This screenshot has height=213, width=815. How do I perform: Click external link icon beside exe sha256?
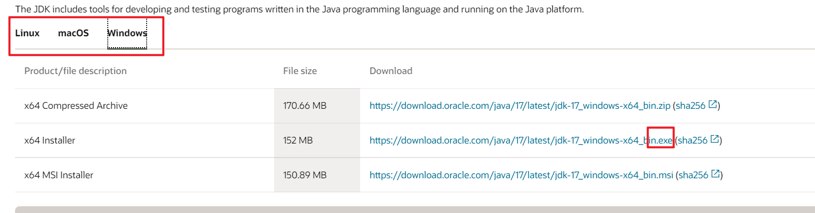[x=715, y=139]
